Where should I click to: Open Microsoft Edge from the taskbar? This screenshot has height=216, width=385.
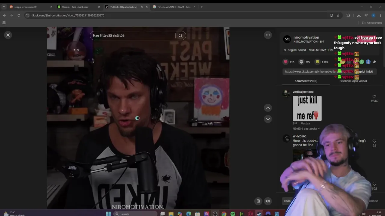[189, 214]
